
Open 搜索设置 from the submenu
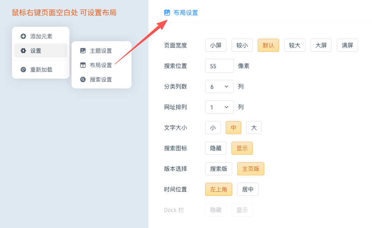(101, 79)
